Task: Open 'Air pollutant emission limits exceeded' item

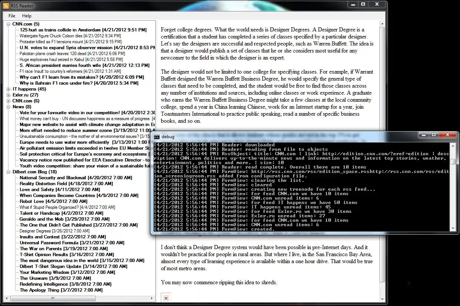Action: [x=85, y=148]
